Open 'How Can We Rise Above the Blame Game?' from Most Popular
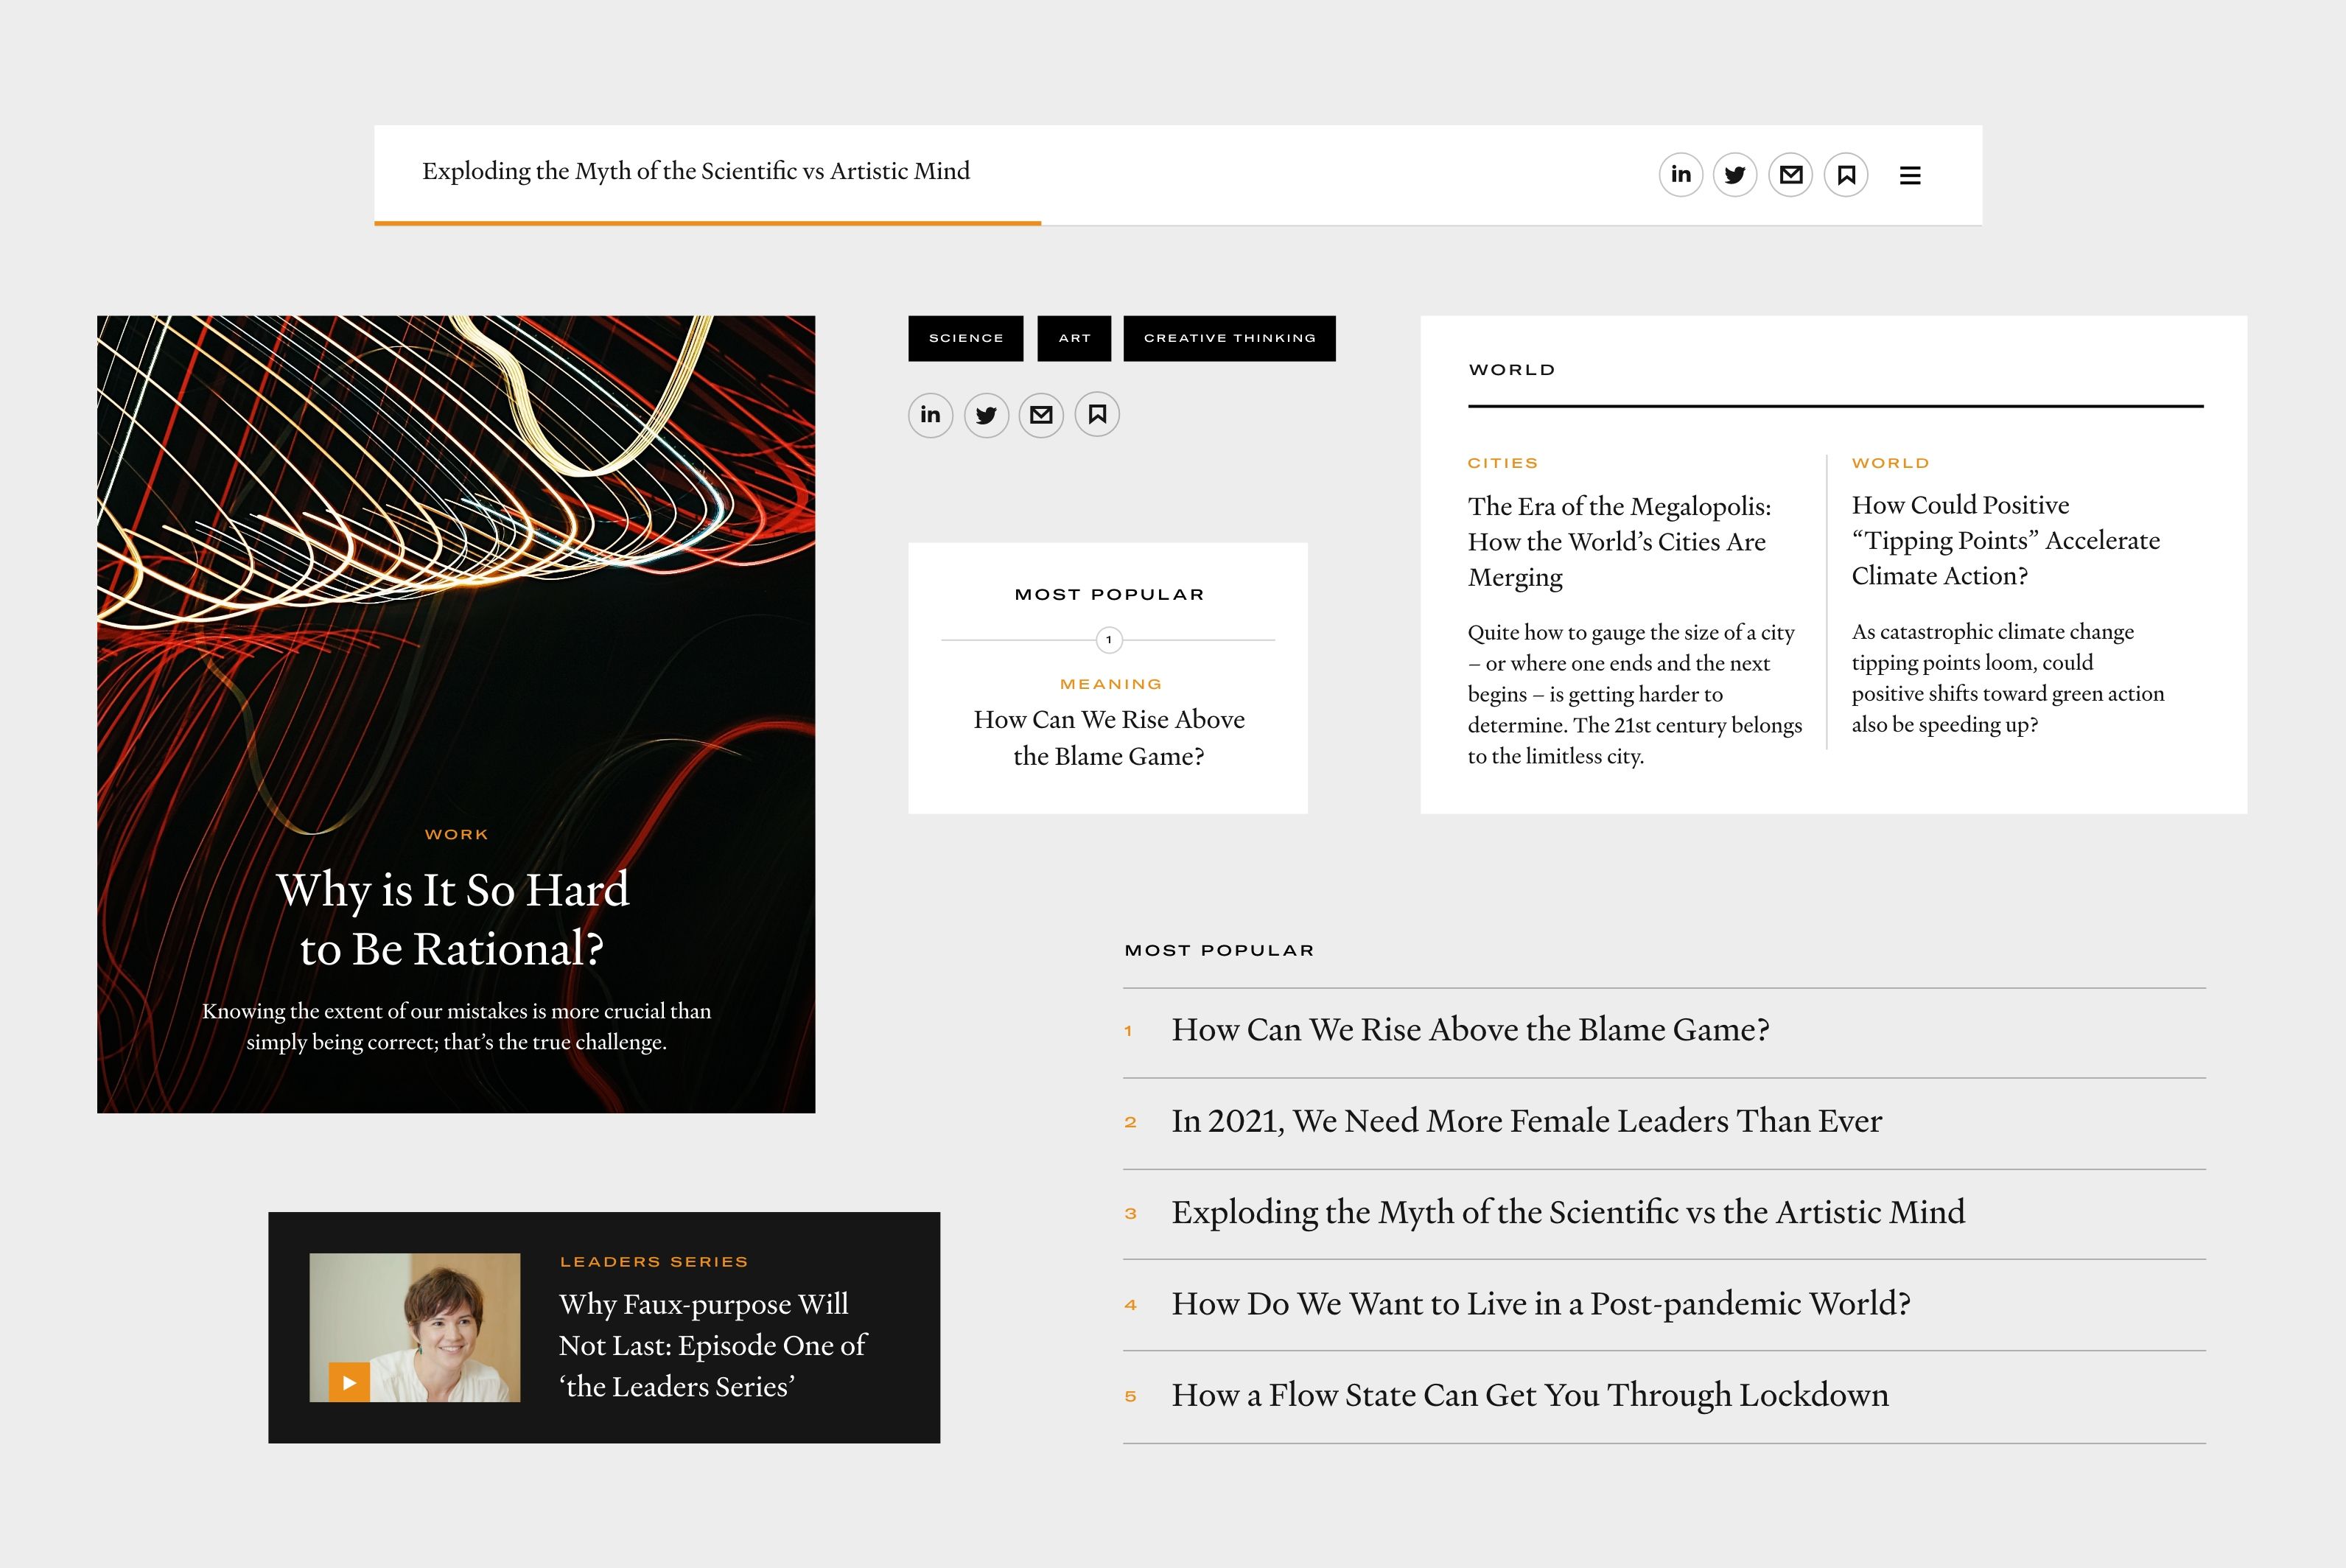This screenshot has height=1568, width=2346. point(1108,738)
